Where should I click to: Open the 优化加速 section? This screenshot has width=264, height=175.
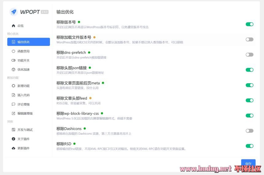pyautogui.click(x=29, y=69)
